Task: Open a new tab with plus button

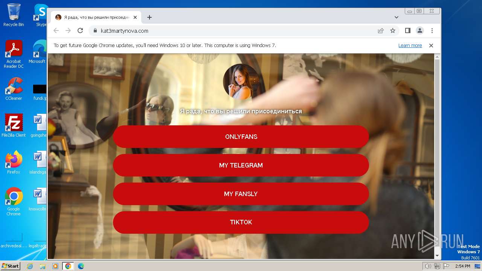Action: pyautogui.click(x=149, y=17)
